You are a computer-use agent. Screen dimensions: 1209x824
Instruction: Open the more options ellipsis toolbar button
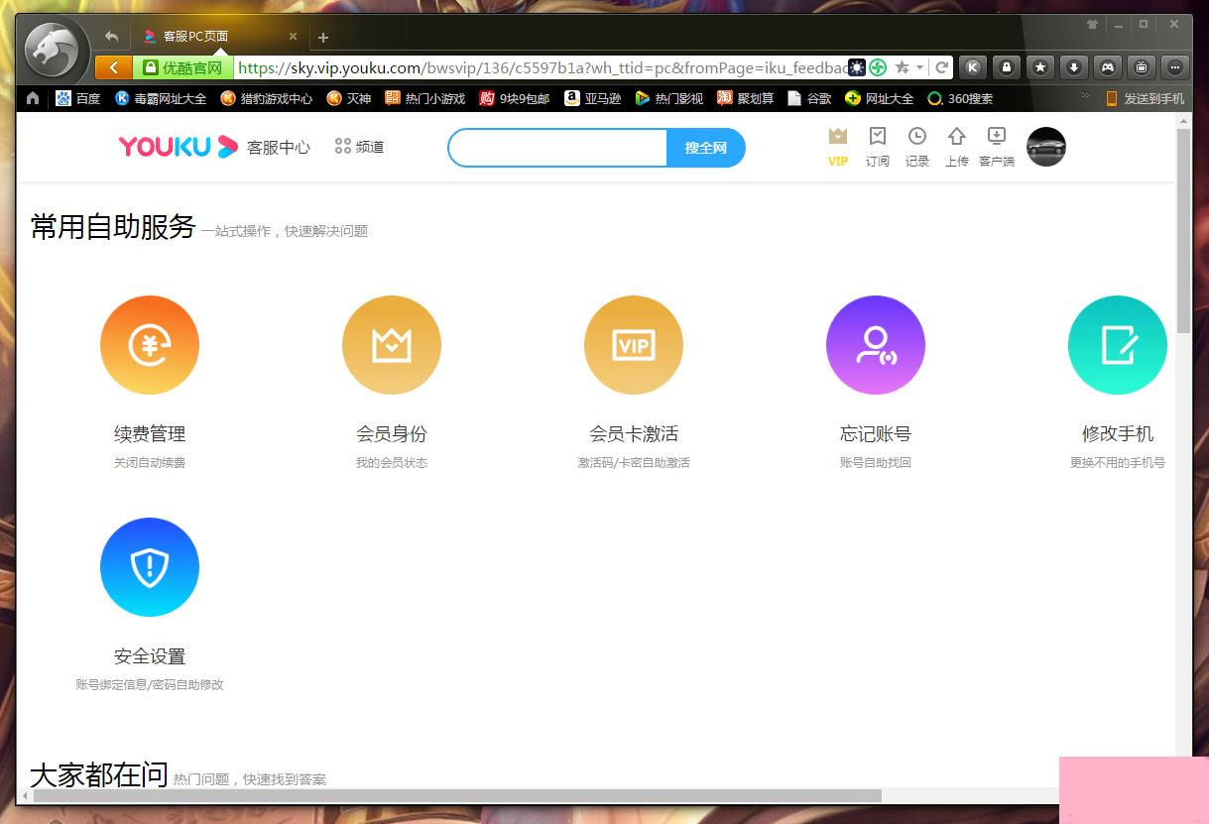pyautogui.click(x=1175, y=67)
